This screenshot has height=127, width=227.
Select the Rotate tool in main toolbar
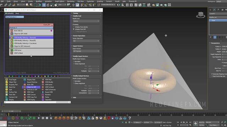point(48,5)
